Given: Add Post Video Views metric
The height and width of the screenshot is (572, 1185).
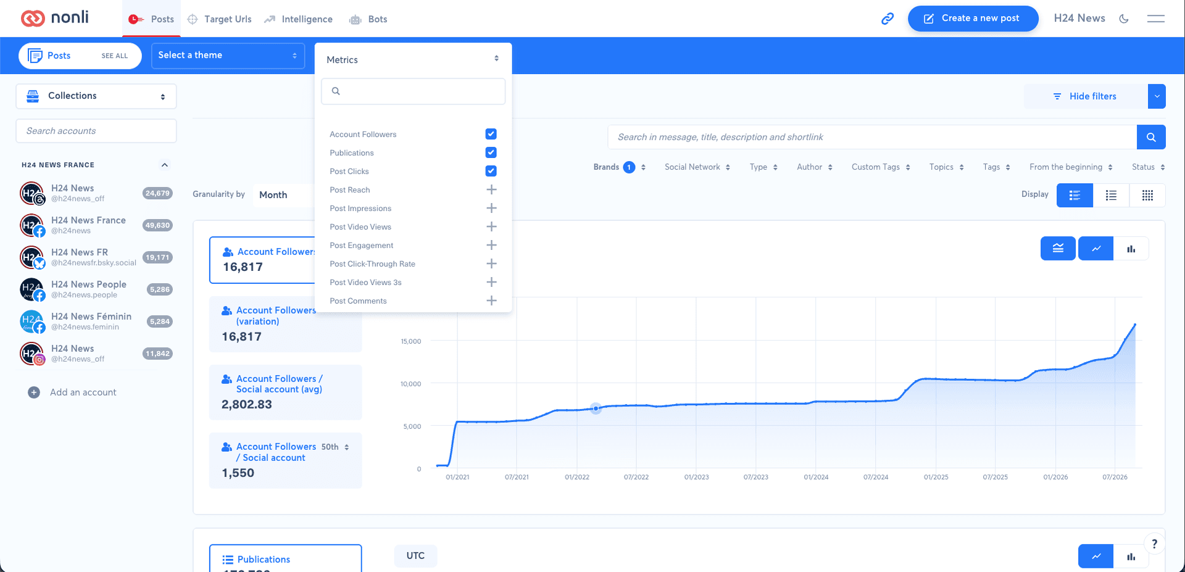Looking at the screenshot, I should pos(491,226).
